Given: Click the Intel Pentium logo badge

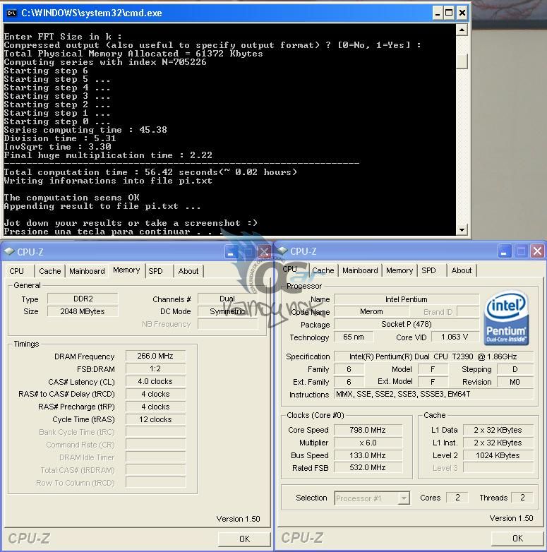Looking at the screenshot, I should [x=507, y=317].
